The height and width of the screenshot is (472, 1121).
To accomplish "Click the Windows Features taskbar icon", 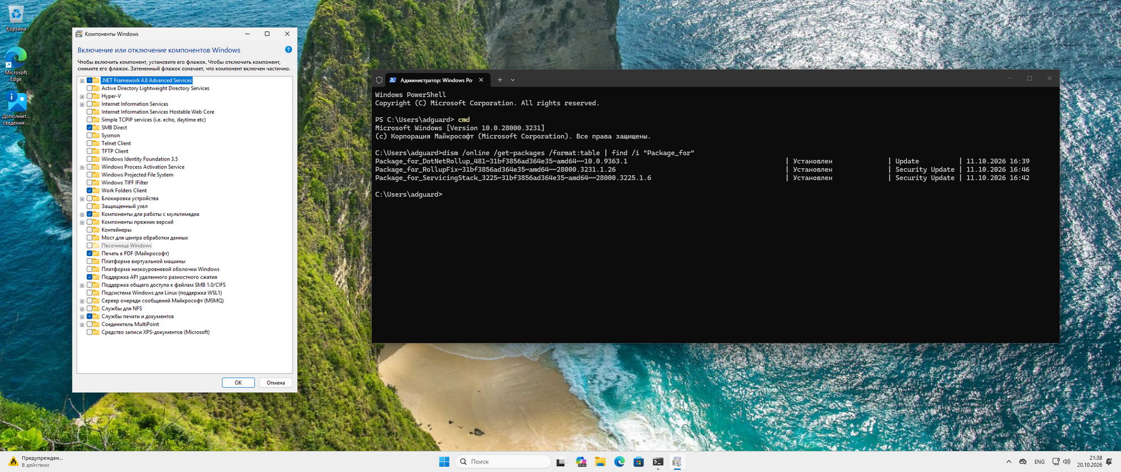I will click(677, 462).
